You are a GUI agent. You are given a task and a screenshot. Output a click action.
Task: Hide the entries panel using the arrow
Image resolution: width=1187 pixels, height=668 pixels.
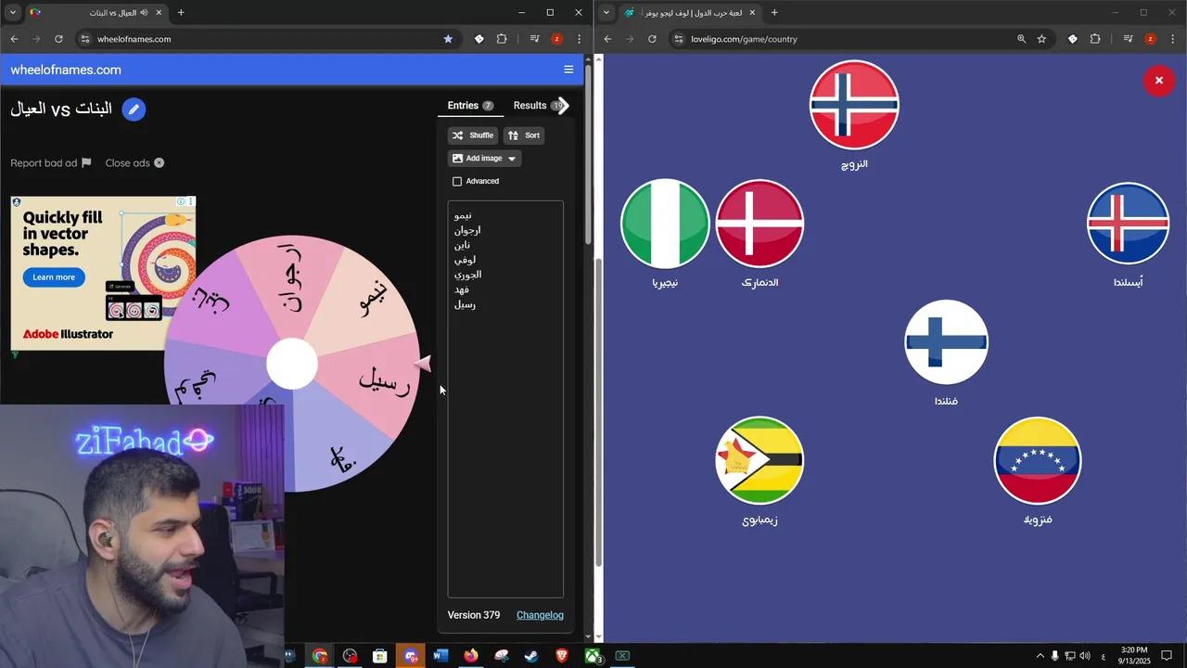pos(563,106)
